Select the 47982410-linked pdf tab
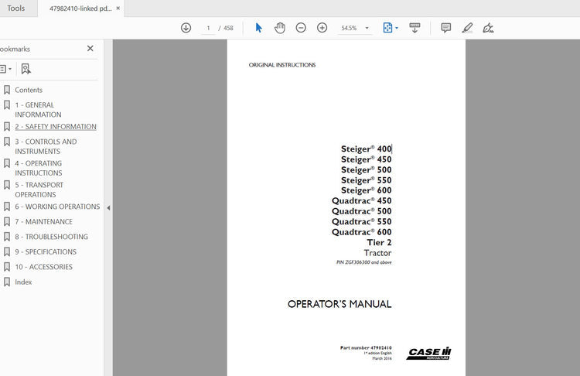Screen dimensions: 580x376 80,9
